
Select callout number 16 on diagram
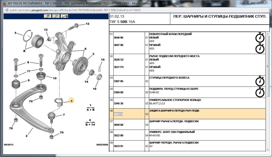[x=94, y=89]
